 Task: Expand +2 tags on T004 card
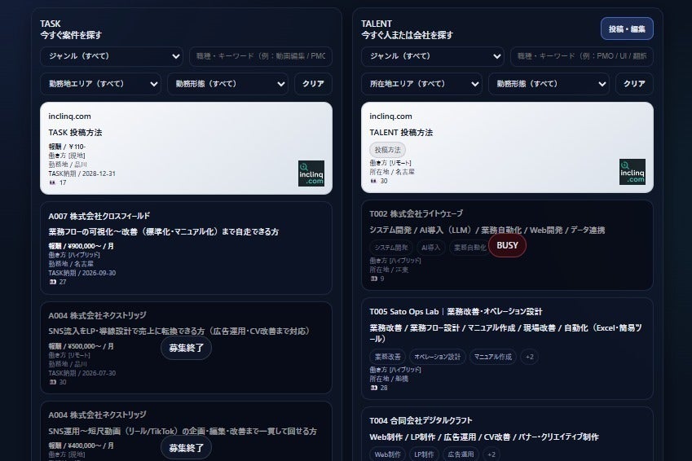coord(491,454)
